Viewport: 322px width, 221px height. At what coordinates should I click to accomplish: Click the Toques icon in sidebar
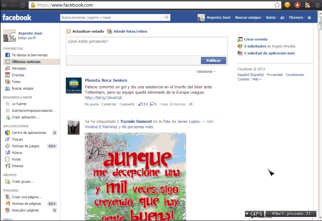click(8, 139)
